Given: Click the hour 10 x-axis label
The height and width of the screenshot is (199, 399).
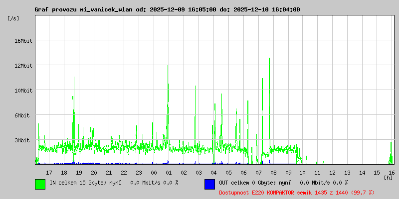Looking at the screenshot, I should point(303,172).
